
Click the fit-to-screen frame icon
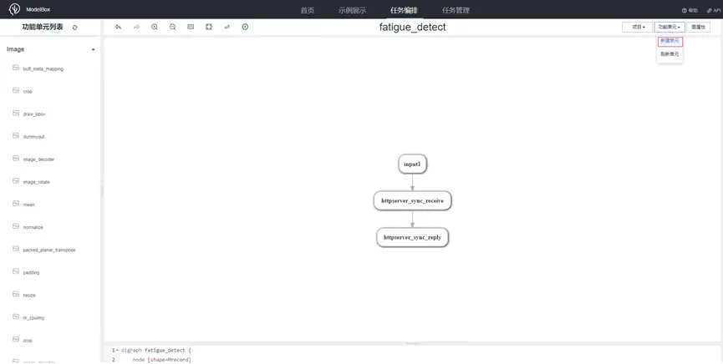(x=209, y=28)
